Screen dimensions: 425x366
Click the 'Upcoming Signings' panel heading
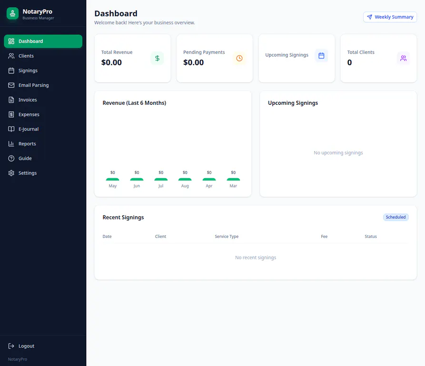point(293,103)
